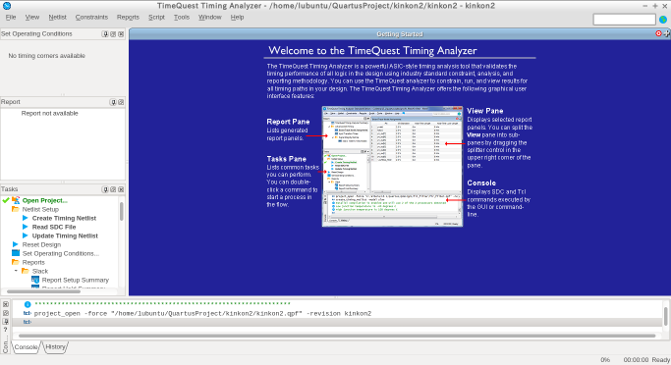This screenshot has width=671, height=365.
Task: Click the Report Setup Summary icon
Action: [35, 280]
